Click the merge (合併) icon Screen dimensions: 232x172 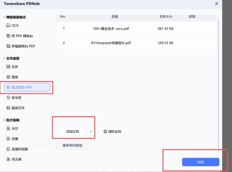(8, 67)
